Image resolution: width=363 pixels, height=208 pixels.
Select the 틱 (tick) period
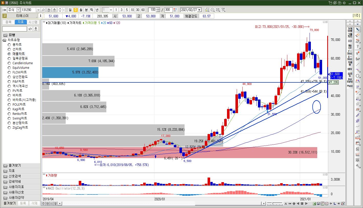tap(92, 10)
